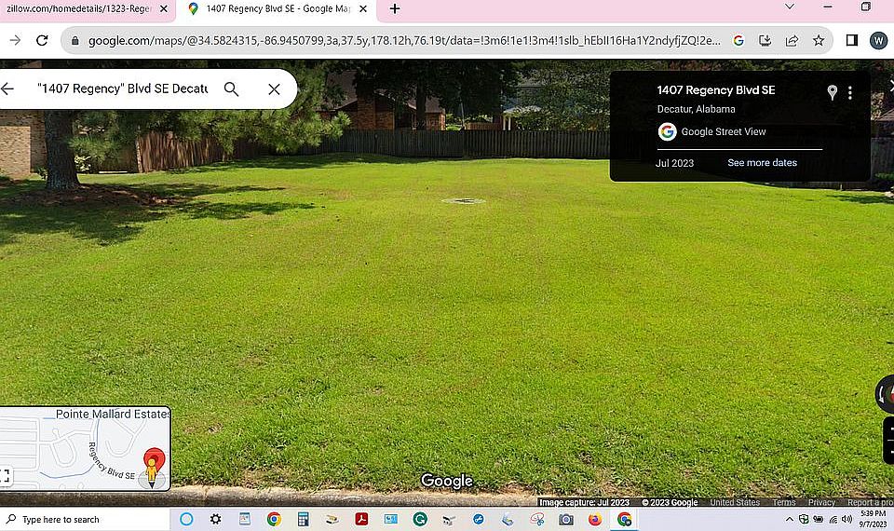Expand the tab search chevron

point(790,7)
